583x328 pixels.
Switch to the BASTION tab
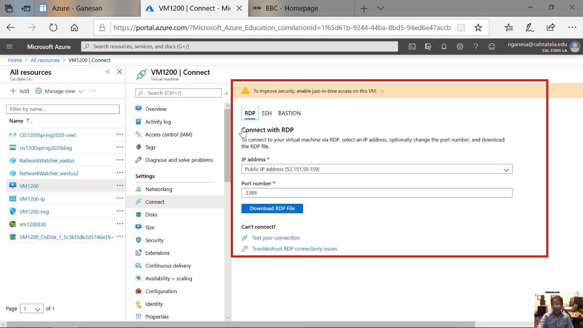coord(289,113)
